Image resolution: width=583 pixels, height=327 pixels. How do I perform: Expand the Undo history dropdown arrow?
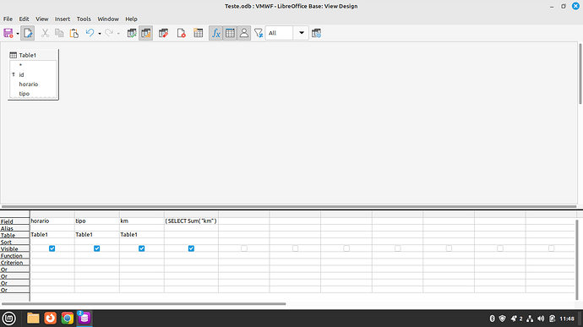pyautogui.click(x=99, y=34)
